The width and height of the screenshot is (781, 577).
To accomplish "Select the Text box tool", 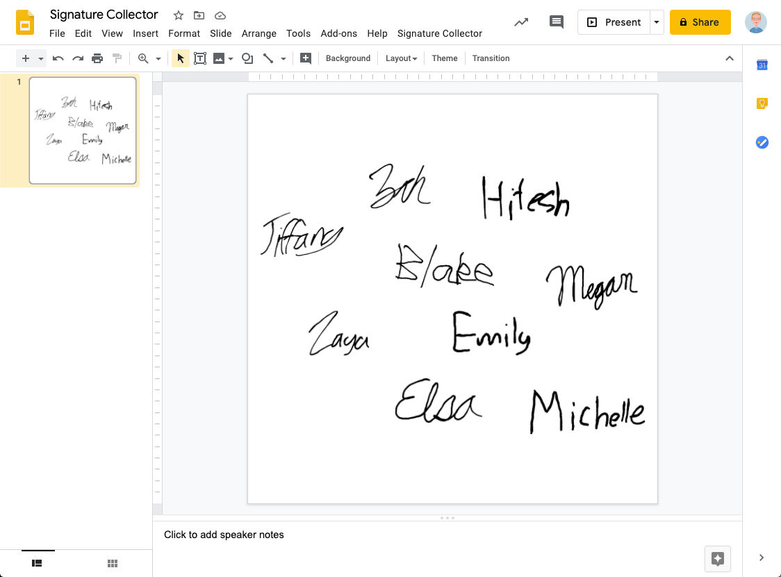I will [200, 58].
